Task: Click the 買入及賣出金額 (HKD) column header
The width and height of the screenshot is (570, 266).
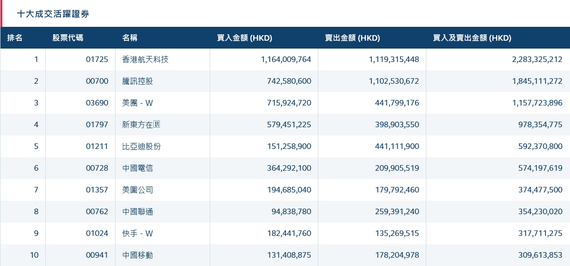Action: (472, 38)
